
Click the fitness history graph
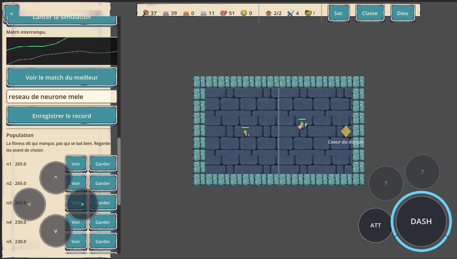[62, 51]
